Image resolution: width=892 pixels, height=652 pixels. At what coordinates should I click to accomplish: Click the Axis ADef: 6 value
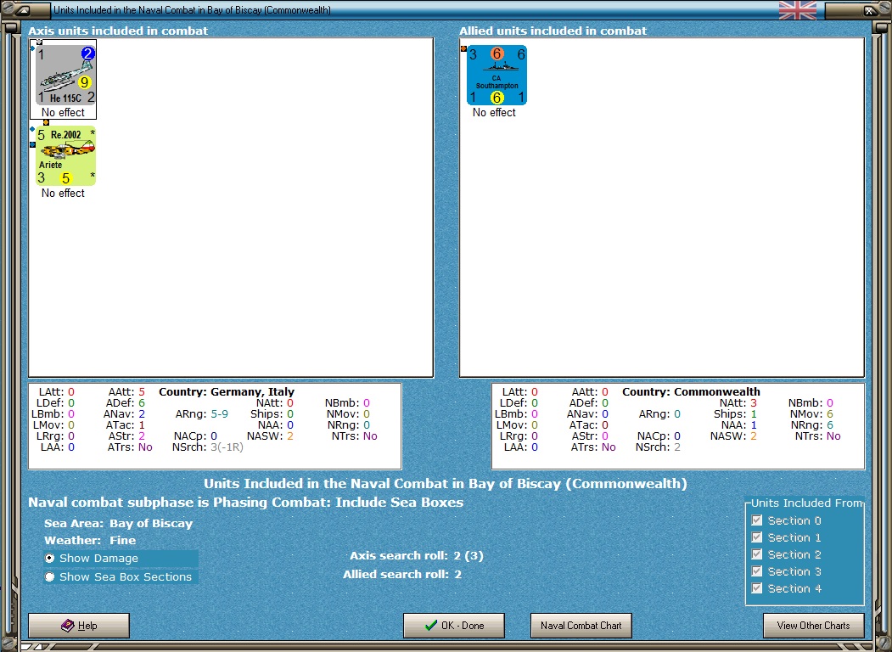142,402
